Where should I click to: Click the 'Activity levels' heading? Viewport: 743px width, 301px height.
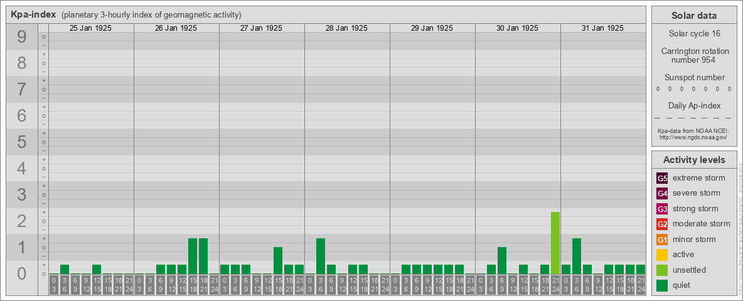click(x=694, y=160)
